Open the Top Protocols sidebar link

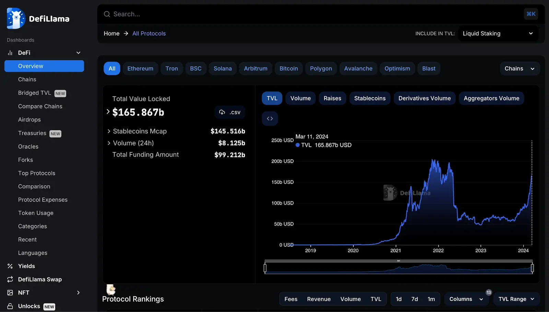(37, 173)
